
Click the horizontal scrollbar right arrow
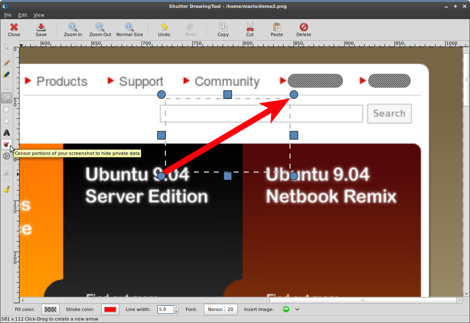point(460,300)
